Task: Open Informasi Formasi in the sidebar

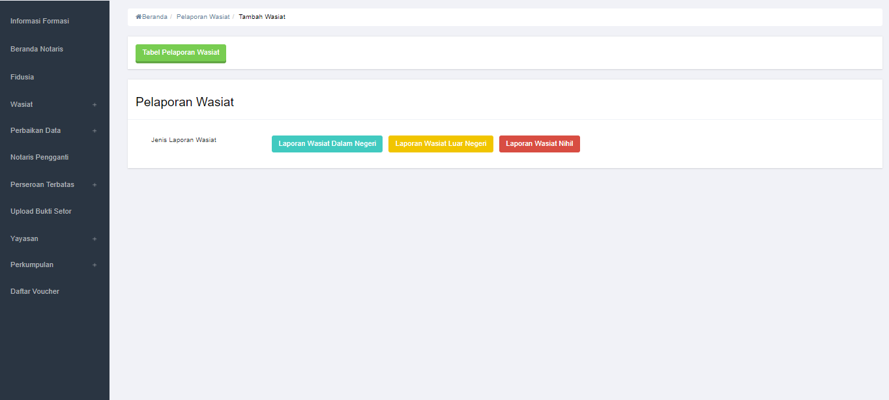Action: (x=40, y=21)
